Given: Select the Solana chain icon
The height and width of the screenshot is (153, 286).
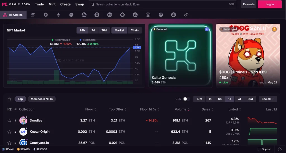Looking at the screenshot, I should pyautogui.click(x=33, y=15).
